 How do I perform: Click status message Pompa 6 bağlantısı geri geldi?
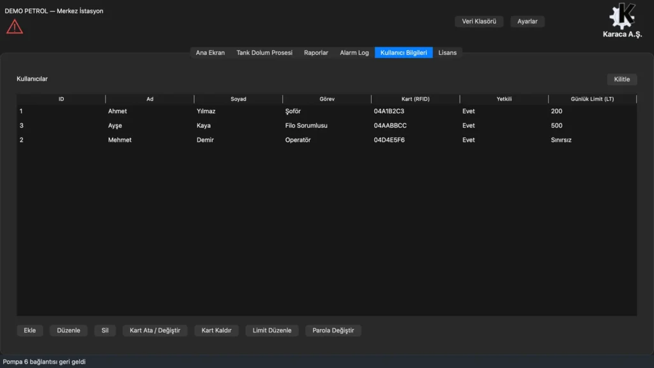[x=44, y=362]
